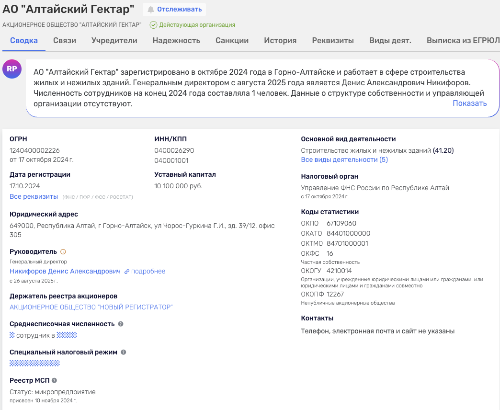This screenshot has height=410, width=500.
Task: Switch to the Учредители tab
Action: 114,41
